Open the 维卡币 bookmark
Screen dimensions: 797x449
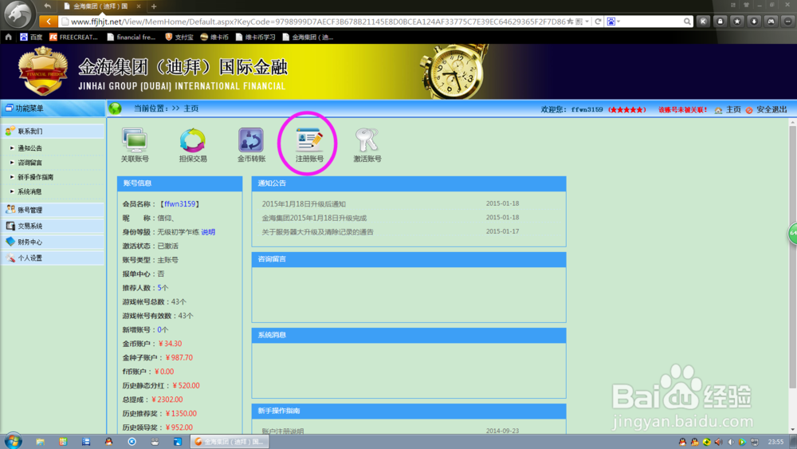(x=214, y=37)
